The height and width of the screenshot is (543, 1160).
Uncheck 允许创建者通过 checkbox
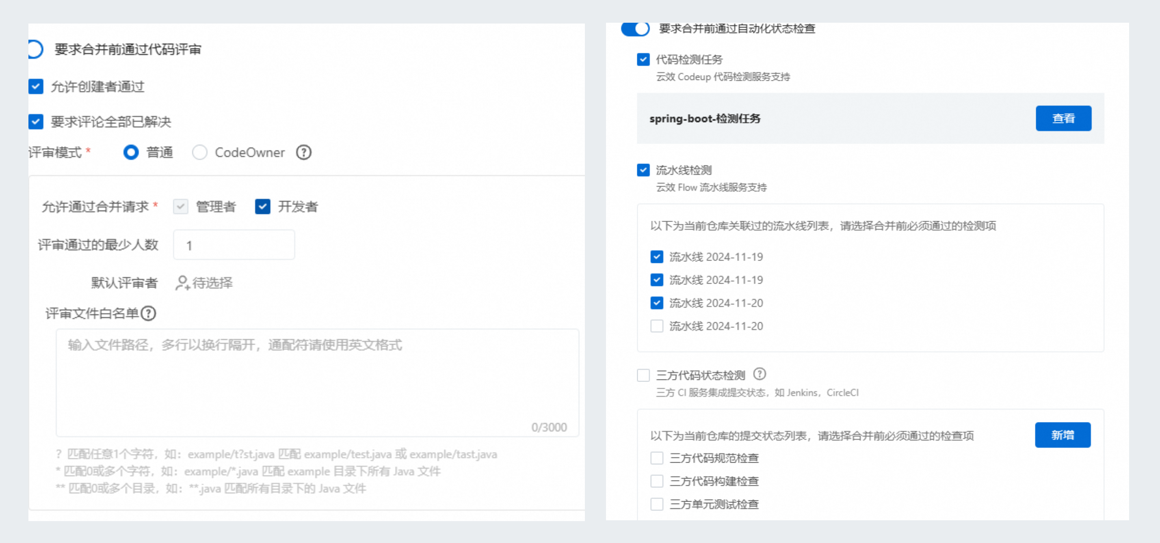click(36, 86)
